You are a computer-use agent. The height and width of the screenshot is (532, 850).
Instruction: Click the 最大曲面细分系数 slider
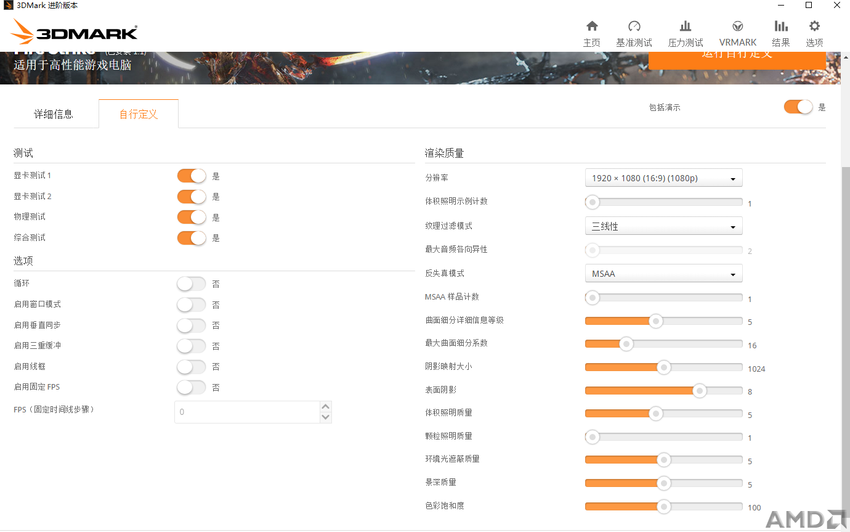coord(664,344)
